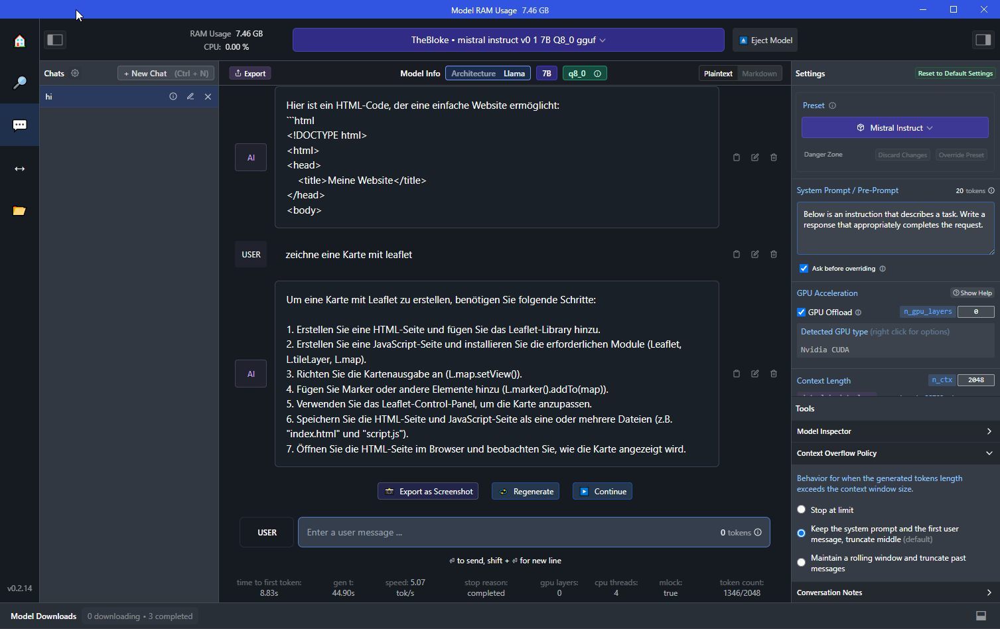Edit the Leaflet steps AI message
1000x629 pixels.
coord(755,374)
